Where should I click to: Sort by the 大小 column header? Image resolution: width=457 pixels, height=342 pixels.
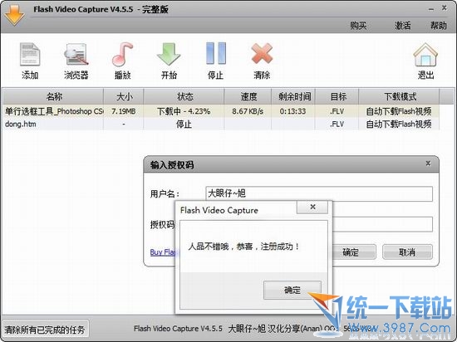tap(124, 96)
